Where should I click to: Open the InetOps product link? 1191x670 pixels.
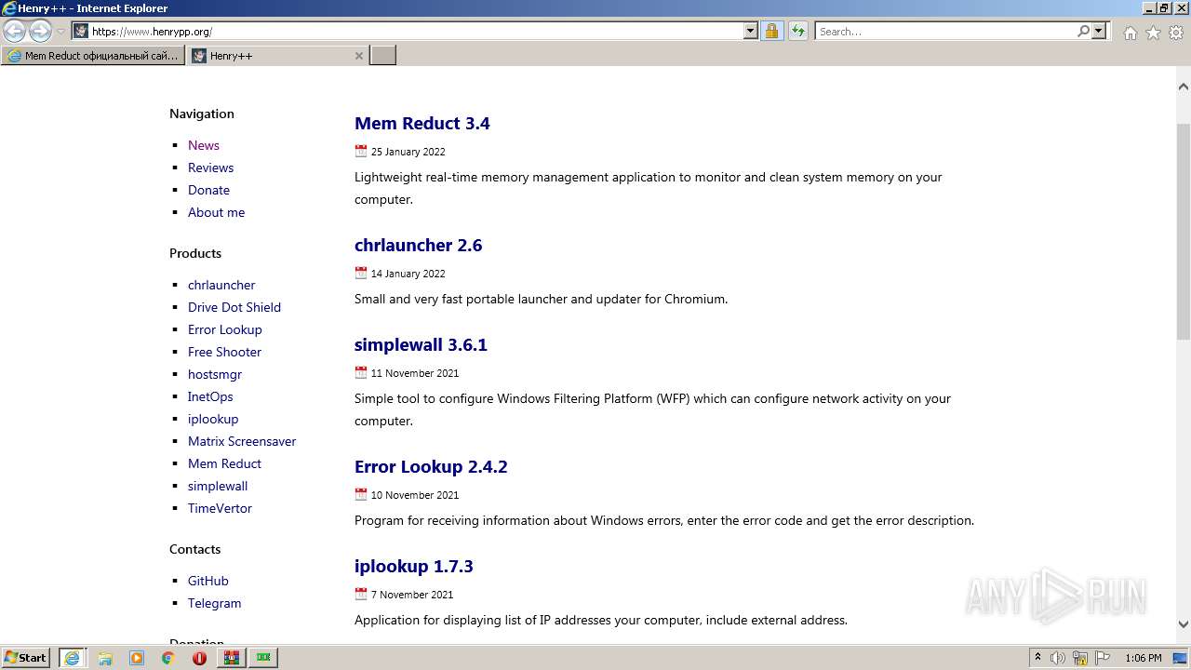[210, 396]
